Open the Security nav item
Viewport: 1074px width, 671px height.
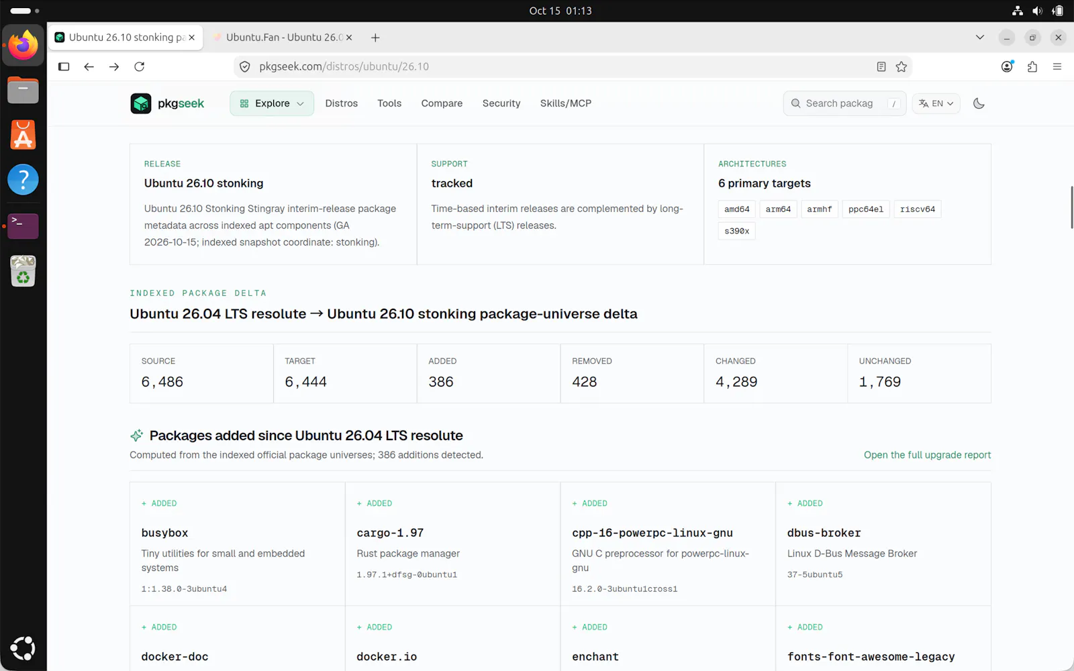point(501,103)
